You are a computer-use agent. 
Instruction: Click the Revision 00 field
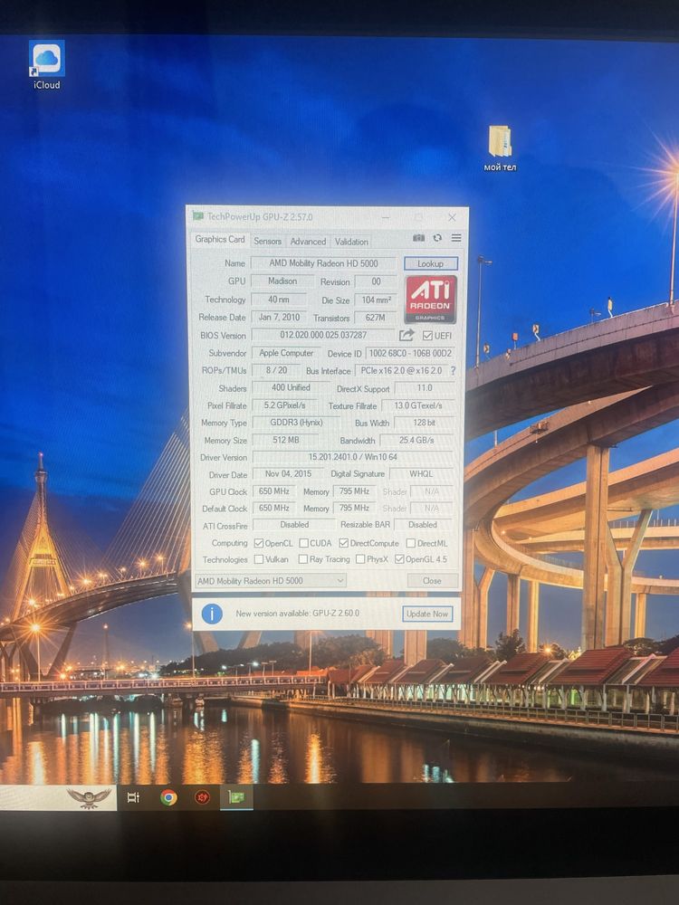[x=376, y=281]
